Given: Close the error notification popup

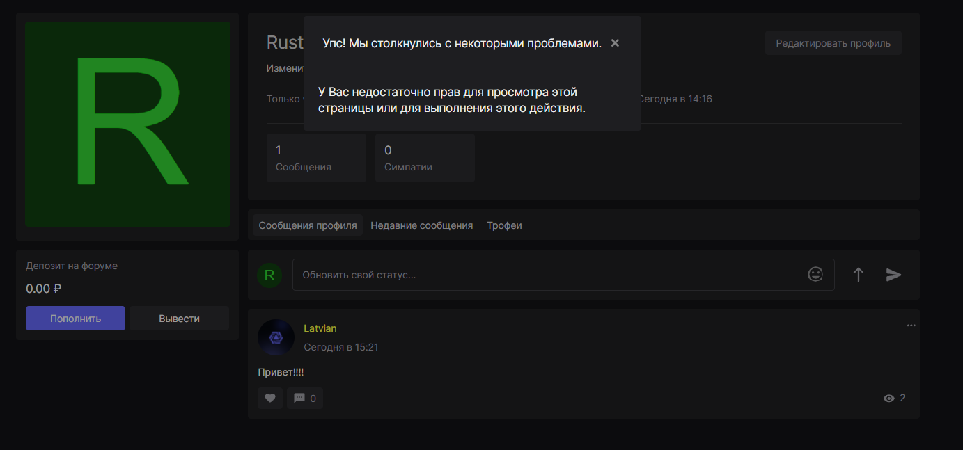Looking at the screenshot, I should [615, 43].
